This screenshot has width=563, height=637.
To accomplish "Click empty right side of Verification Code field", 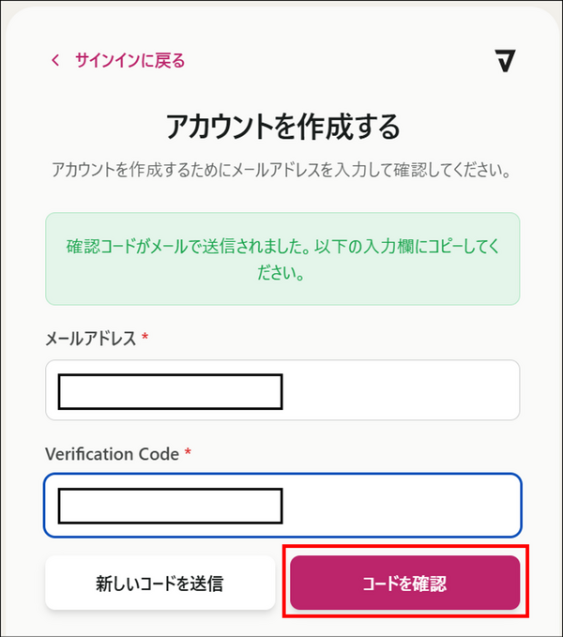I will tap(403, 505).
